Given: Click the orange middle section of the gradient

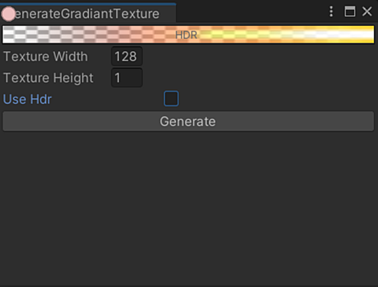Looking at the screenshot, I should click(154, 34).
